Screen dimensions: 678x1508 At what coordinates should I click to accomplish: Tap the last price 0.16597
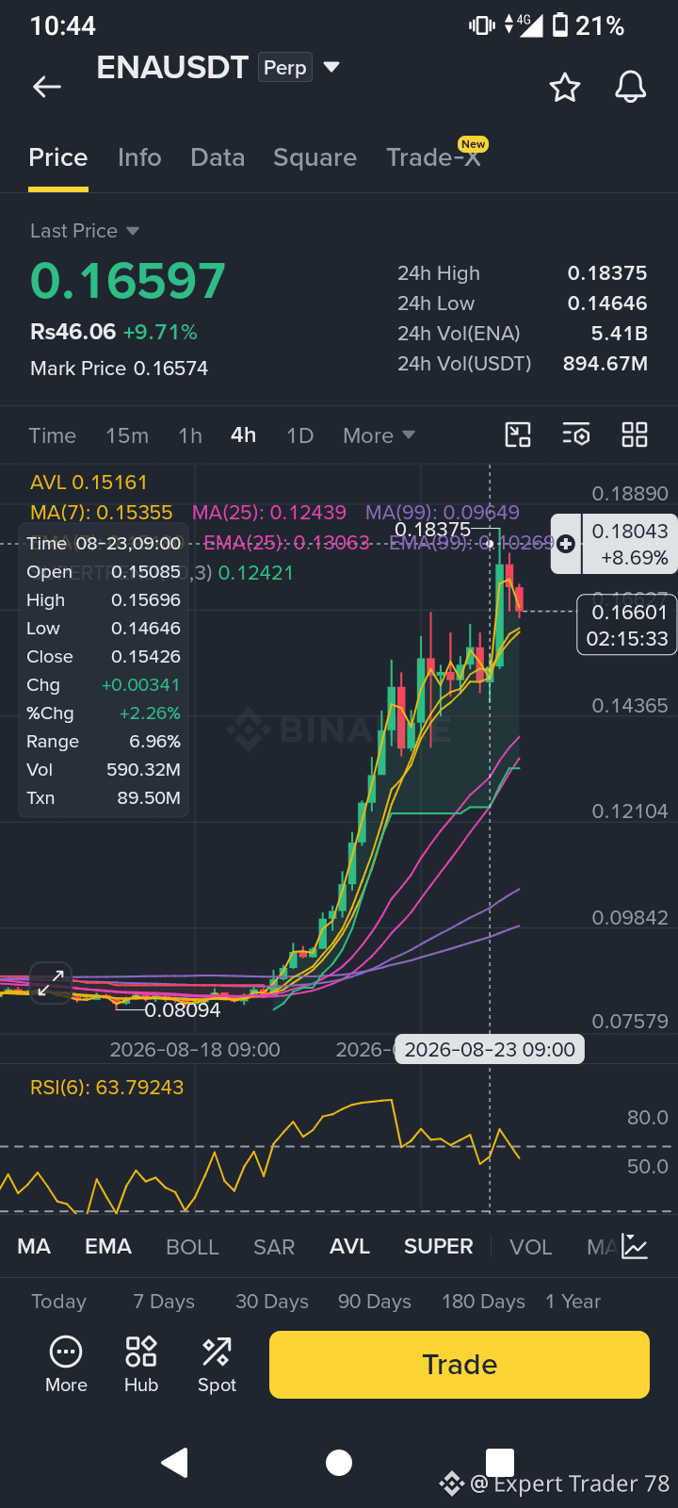pos(128,281)
